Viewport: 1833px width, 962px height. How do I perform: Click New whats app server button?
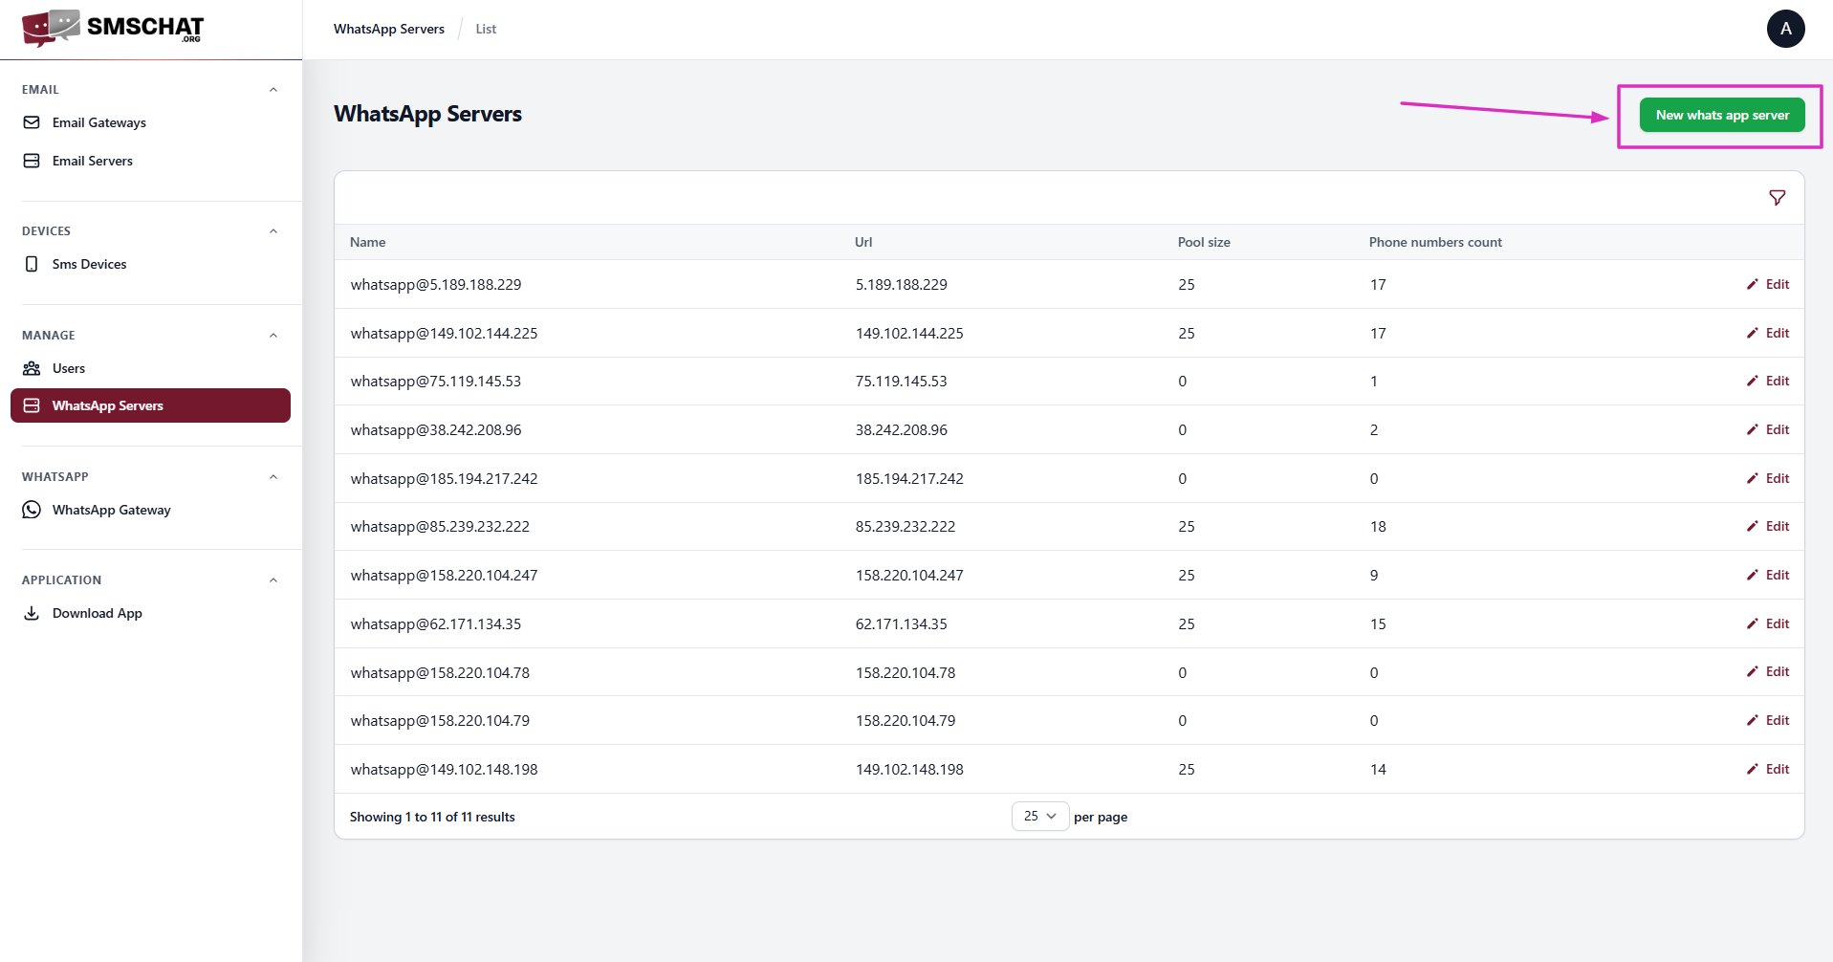pyautogui.click(x=1722, y=115)
